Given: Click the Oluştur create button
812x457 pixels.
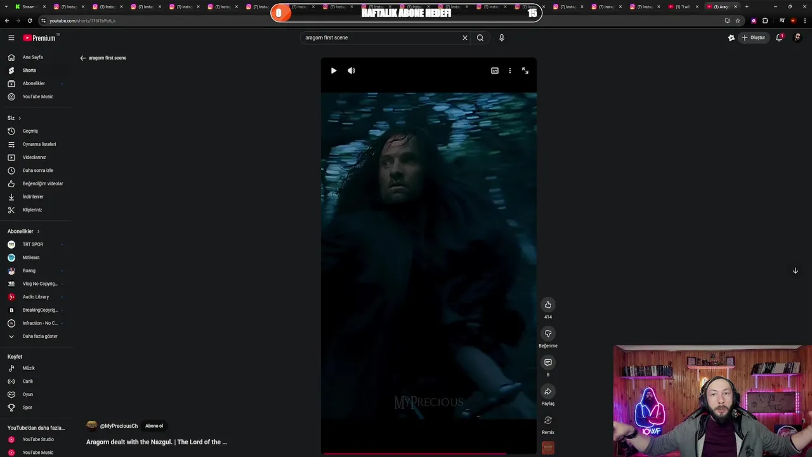Looking at the screenshot, I should [x=754, y=37].
